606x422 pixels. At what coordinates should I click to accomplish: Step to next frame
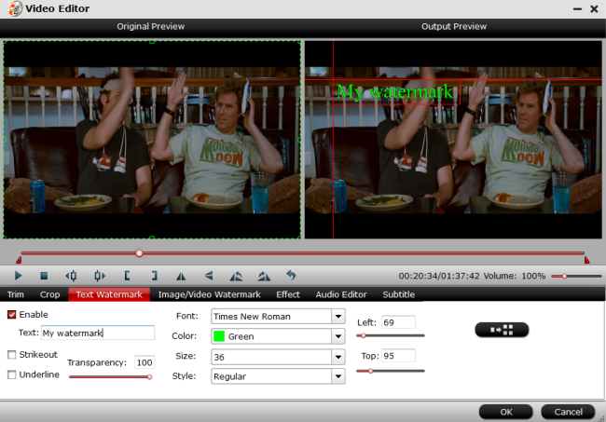click(x=100, y=276)
